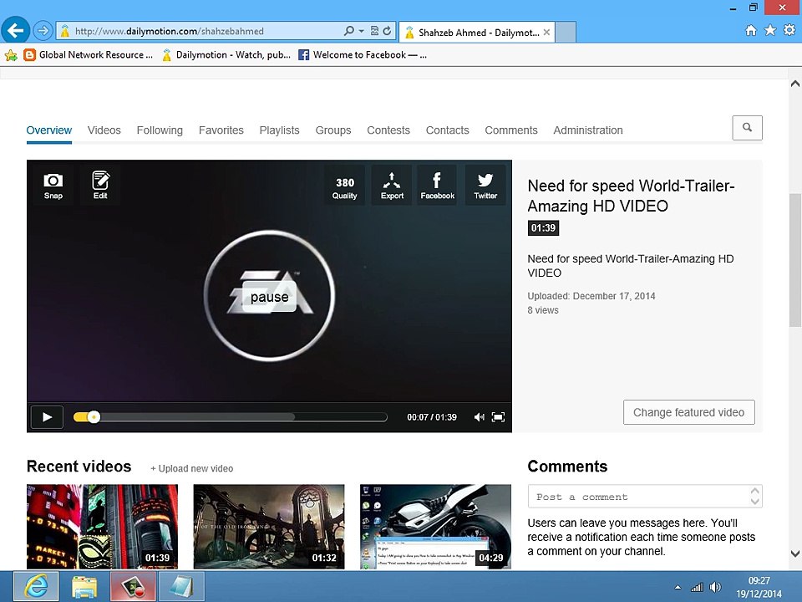Image resolution: width=802 pixels, height=602 pixels.
Task: Refresh the page in the address bar
Action: click(x=387, y=31)
